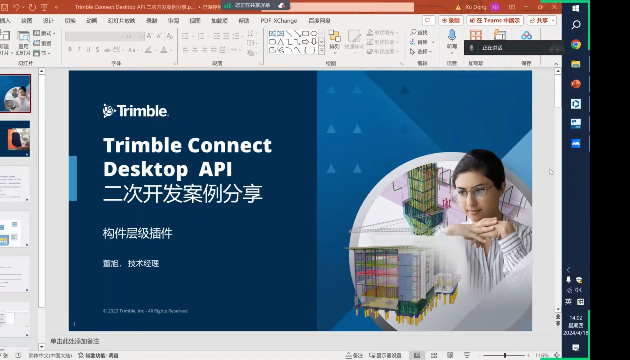Insert a horizontal text box from shapes gallery
This screenshot has width=630, height=360.
click(273, 33)
